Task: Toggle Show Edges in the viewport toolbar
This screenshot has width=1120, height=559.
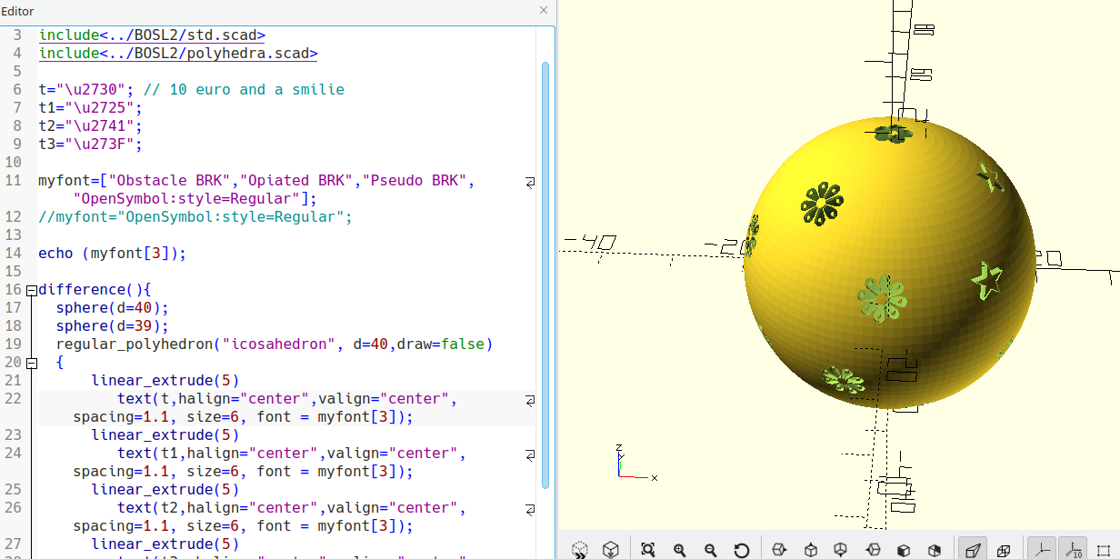Action: pyautogui.click(x=1105, y=550)
